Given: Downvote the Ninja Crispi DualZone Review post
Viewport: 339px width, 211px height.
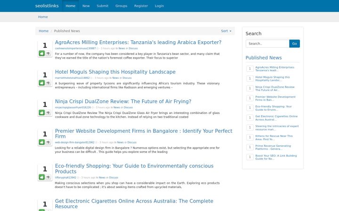Looking at the screenshot, I should tap(48, 113).
